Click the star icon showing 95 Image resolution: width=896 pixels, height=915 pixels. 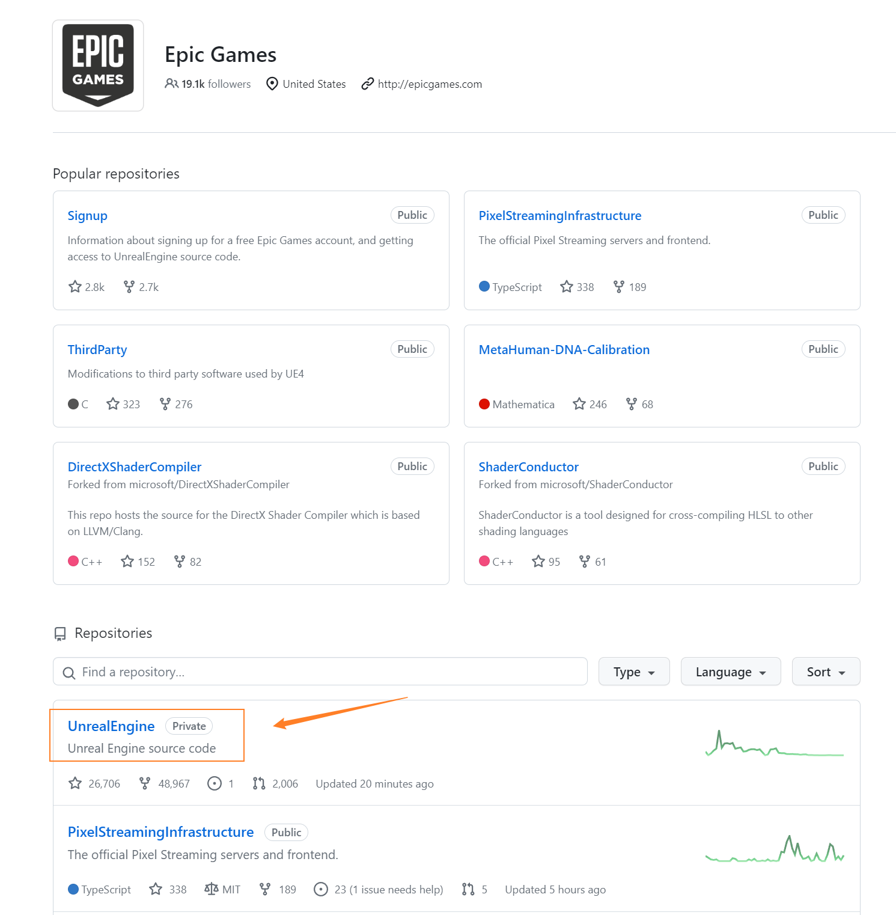point(538,562)
